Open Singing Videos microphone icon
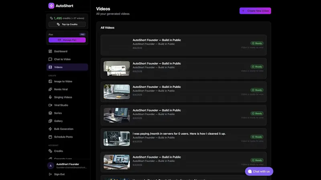321x180 pixels. coord(50,97)
